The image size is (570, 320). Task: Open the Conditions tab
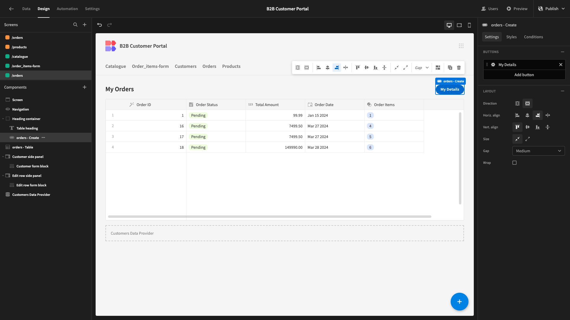click(x=533, y=37)
